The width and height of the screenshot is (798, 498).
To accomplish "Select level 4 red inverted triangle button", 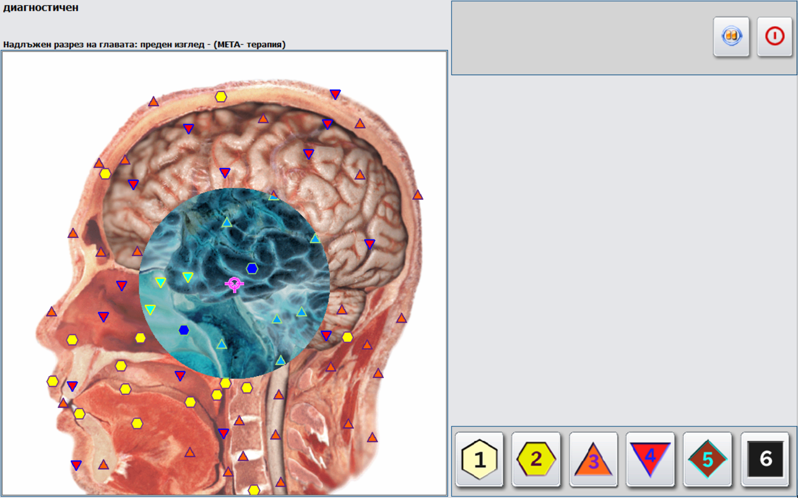I will [x=650, y=459].
